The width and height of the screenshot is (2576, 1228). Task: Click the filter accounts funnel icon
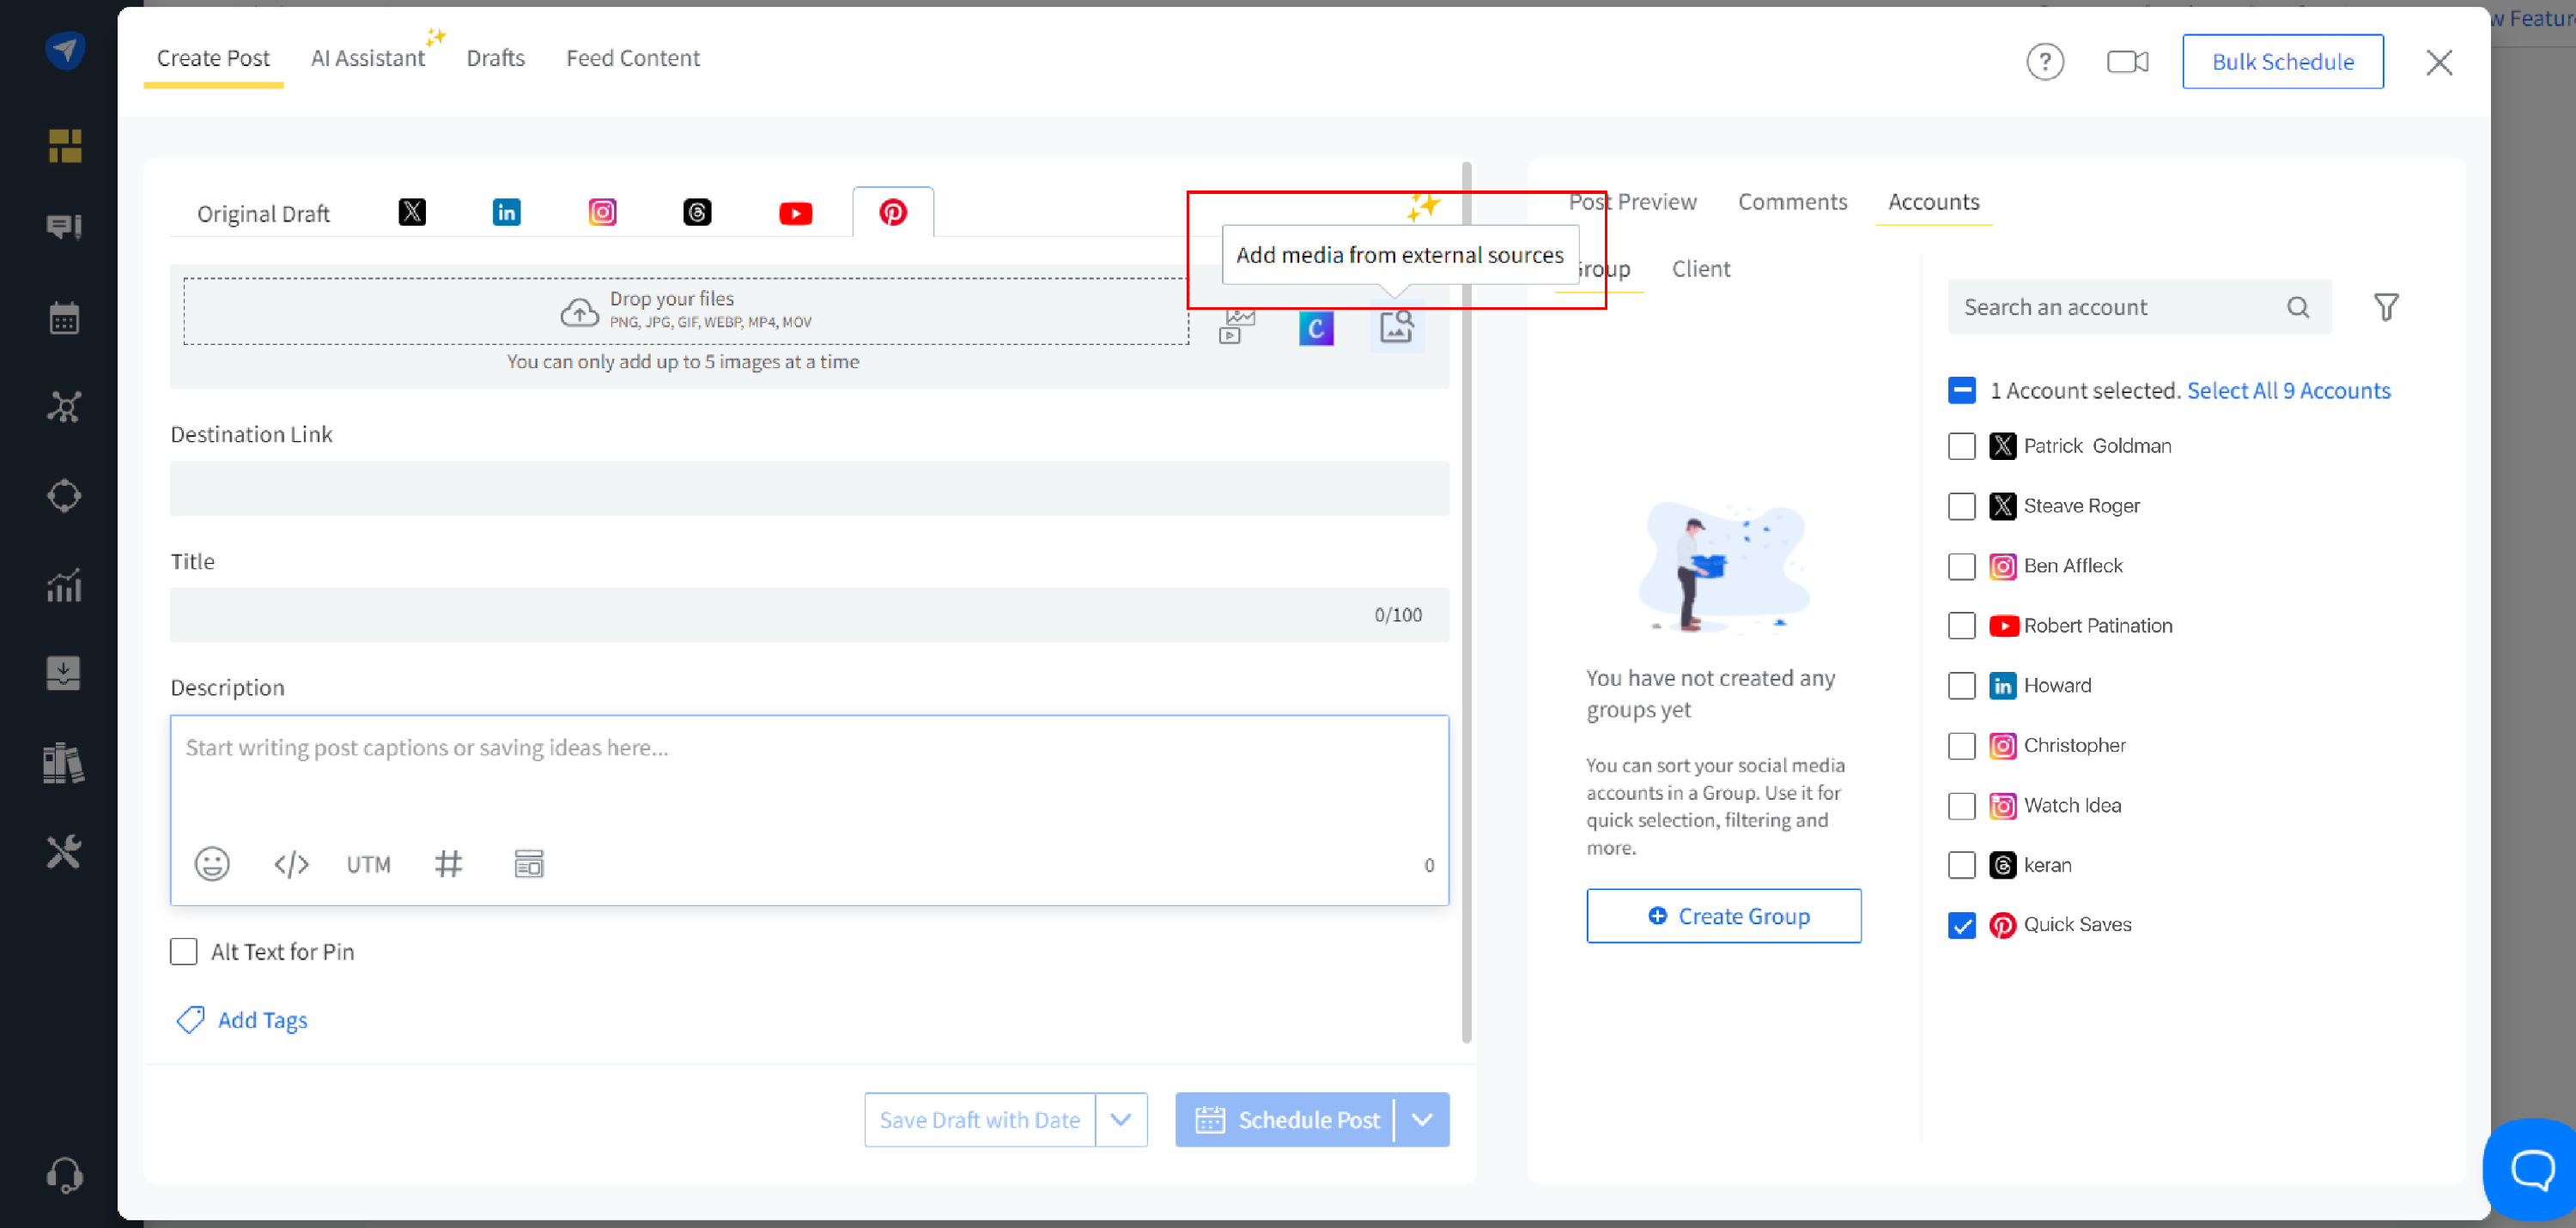click(2386, 306)
